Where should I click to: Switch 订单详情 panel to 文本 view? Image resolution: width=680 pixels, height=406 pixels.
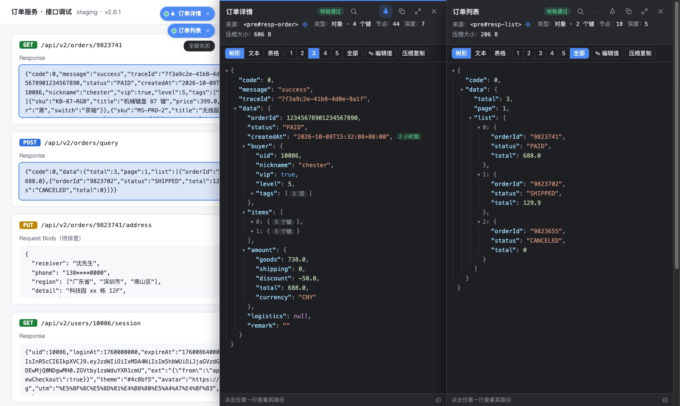point(254,53)
